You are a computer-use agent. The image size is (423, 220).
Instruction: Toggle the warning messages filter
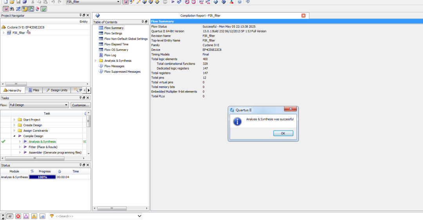tap(34, 216)
